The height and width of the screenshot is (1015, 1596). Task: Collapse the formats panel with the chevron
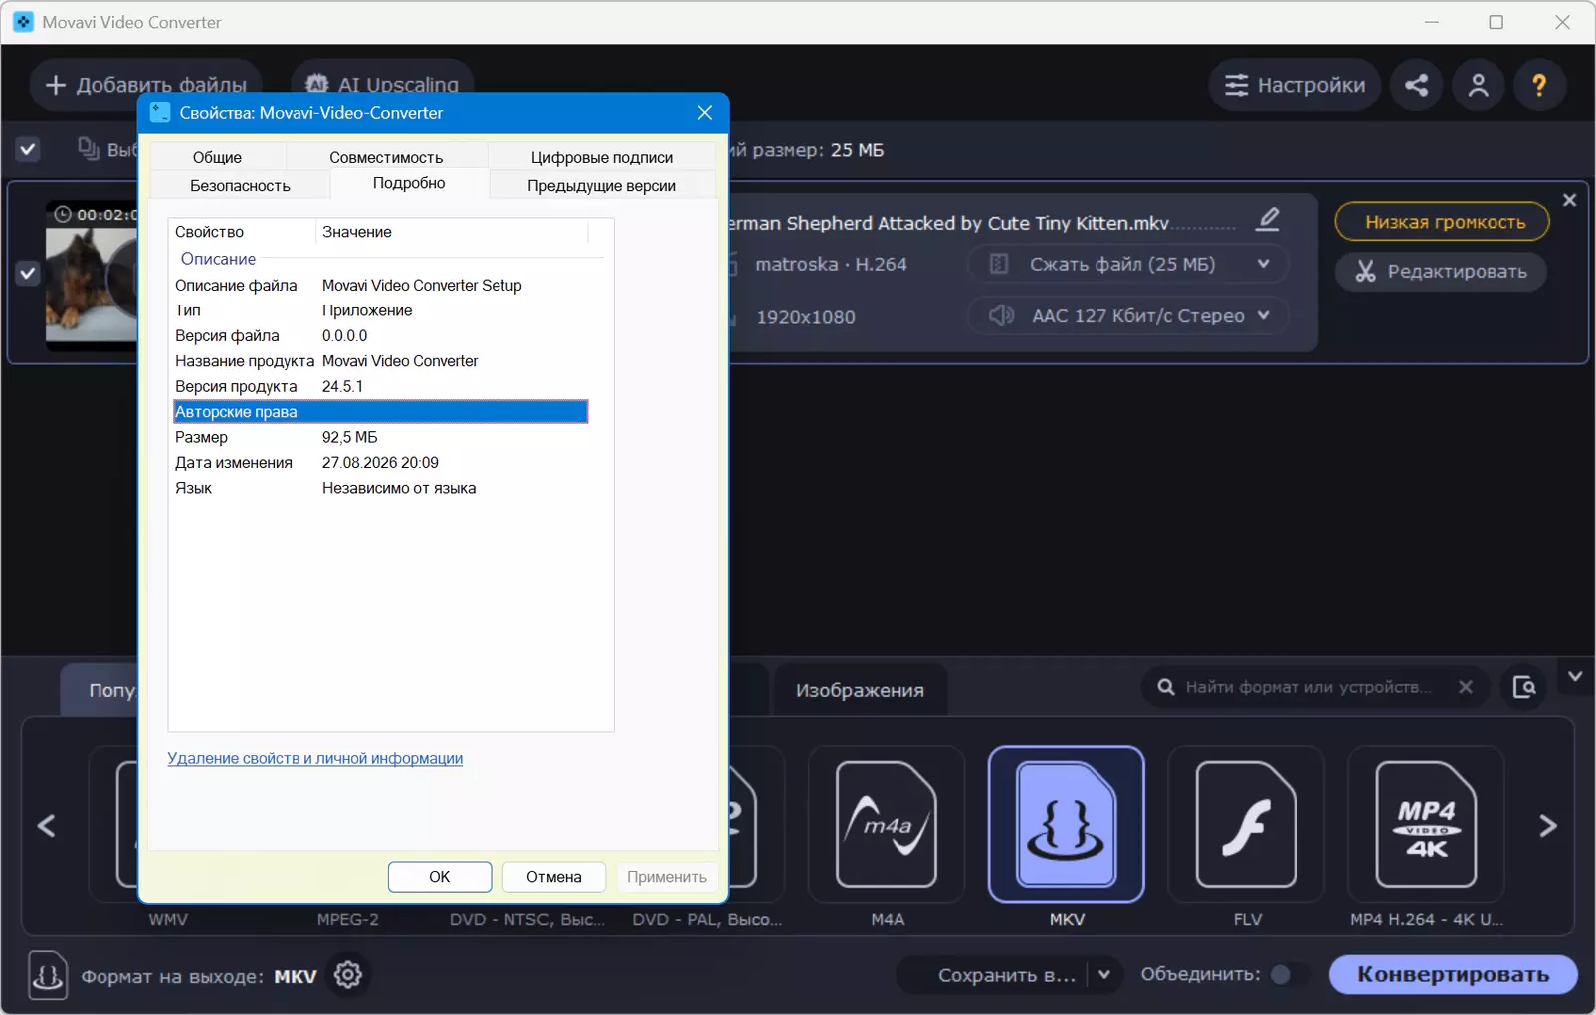tap(1575, 677)
